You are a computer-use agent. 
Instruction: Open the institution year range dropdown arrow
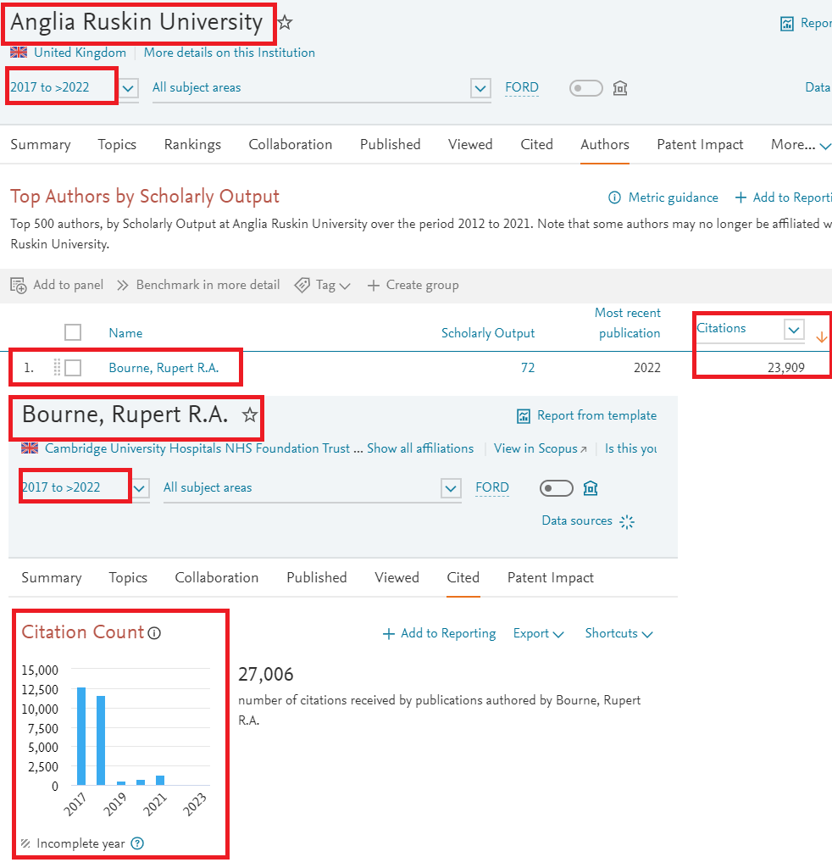click(128, 88)
